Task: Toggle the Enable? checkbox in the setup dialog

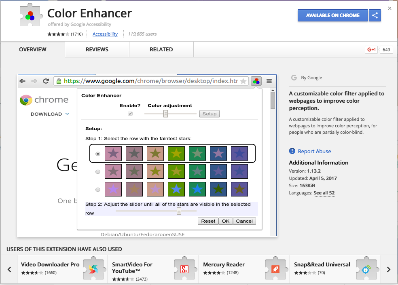Action: click(130, 114)
